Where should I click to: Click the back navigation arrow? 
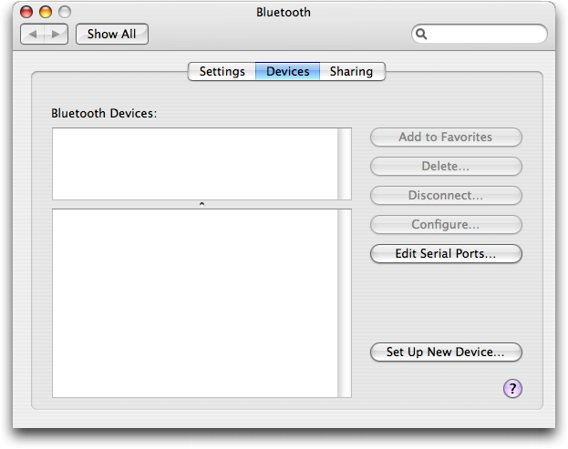33,35
